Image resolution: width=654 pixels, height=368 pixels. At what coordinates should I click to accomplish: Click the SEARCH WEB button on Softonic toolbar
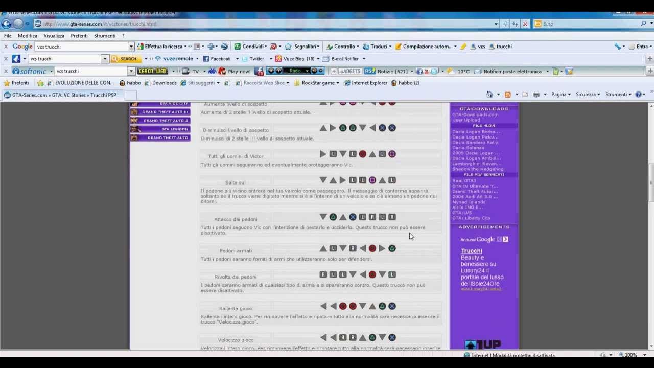coord(153,71)
